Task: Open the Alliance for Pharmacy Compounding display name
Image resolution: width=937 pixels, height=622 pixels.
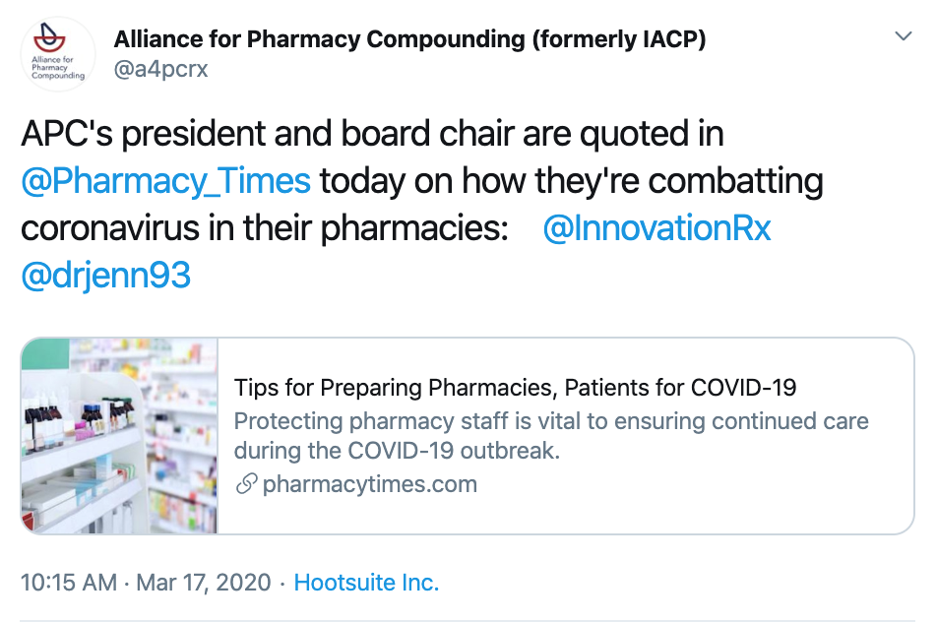Action: pyautogui.click(x=320, y=39)
